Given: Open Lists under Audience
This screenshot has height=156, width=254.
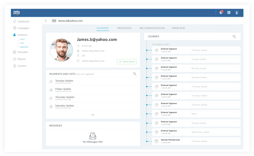Looking at the screenshot, I should pos(22,43).
